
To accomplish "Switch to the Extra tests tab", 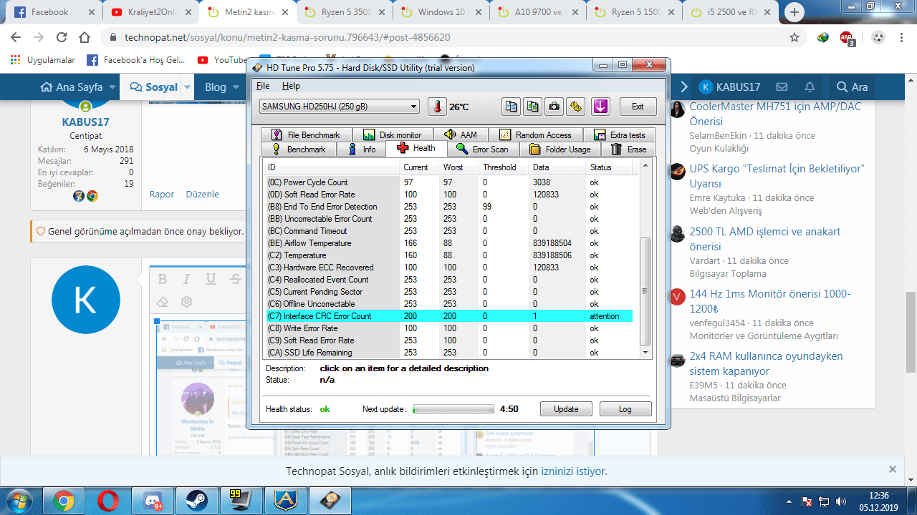I will click(x=619, y=134).
